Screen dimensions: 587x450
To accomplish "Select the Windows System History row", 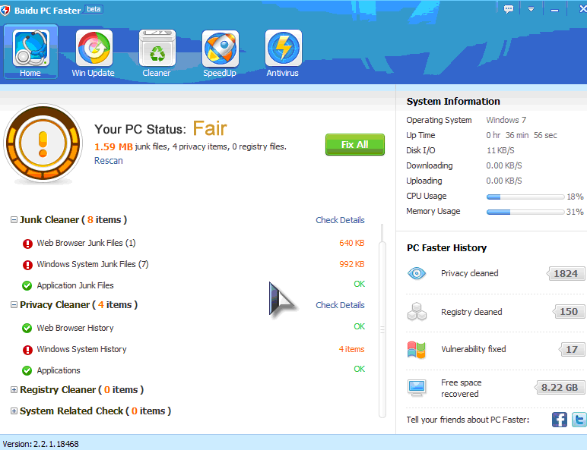I will point(194,350).
